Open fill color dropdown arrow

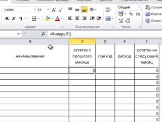52,18
